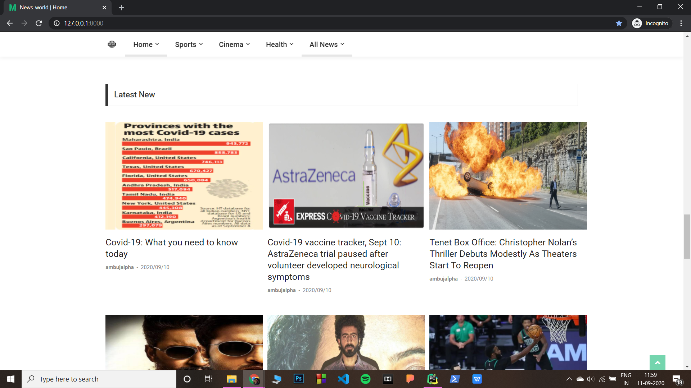Click the Covid-19 provinces chart thumbnail
691x388 pixels.
coord(184,176)
